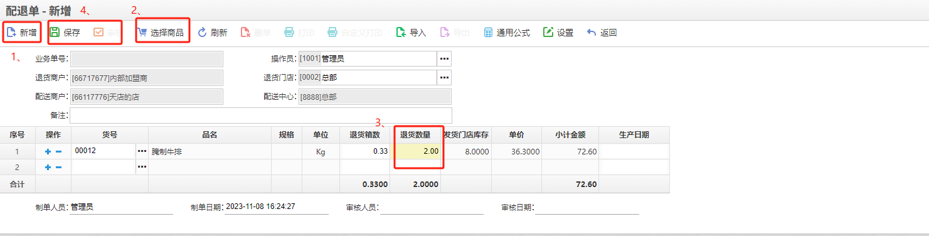
Task: Open 通用公式 formula tool
Action: (506, 33)
